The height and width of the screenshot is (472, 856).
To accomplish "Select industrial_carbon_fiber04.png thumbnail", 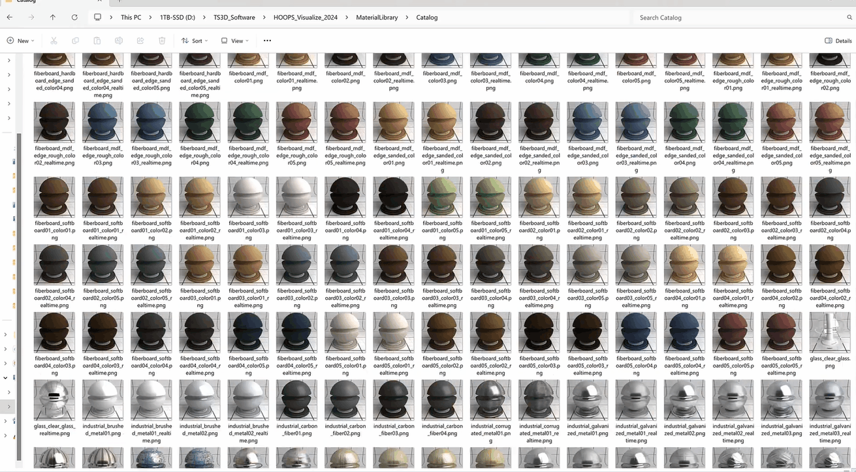I will [442, 400].
